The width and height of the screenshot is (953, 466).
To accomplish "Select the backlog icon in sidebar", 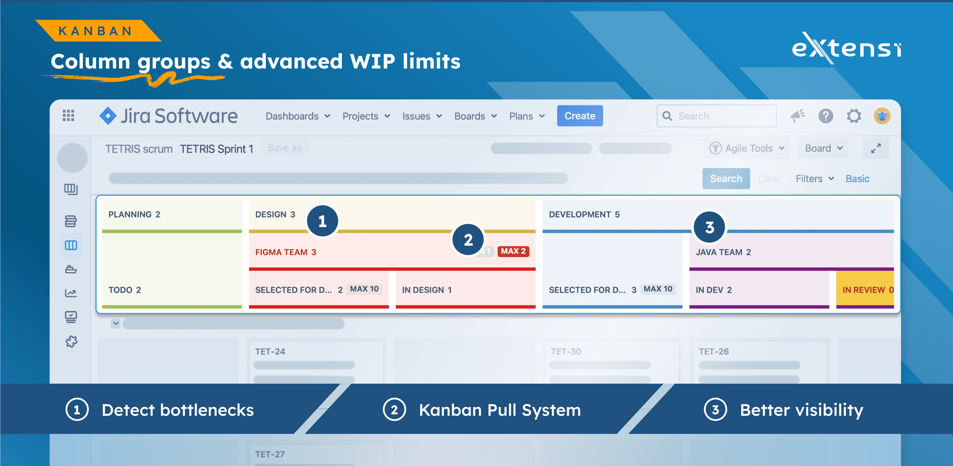I will 71,221.
